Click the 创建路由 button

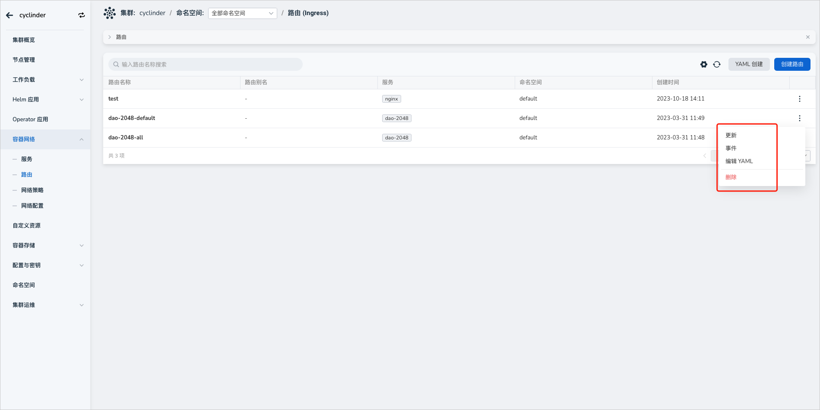(792, 64)
